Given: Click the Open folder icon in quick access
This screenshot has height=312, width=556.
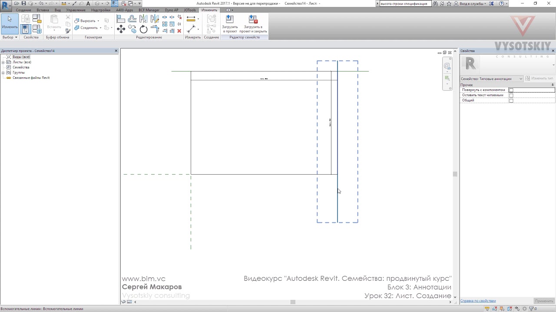Looking at the screenshot, I should 17,3.
